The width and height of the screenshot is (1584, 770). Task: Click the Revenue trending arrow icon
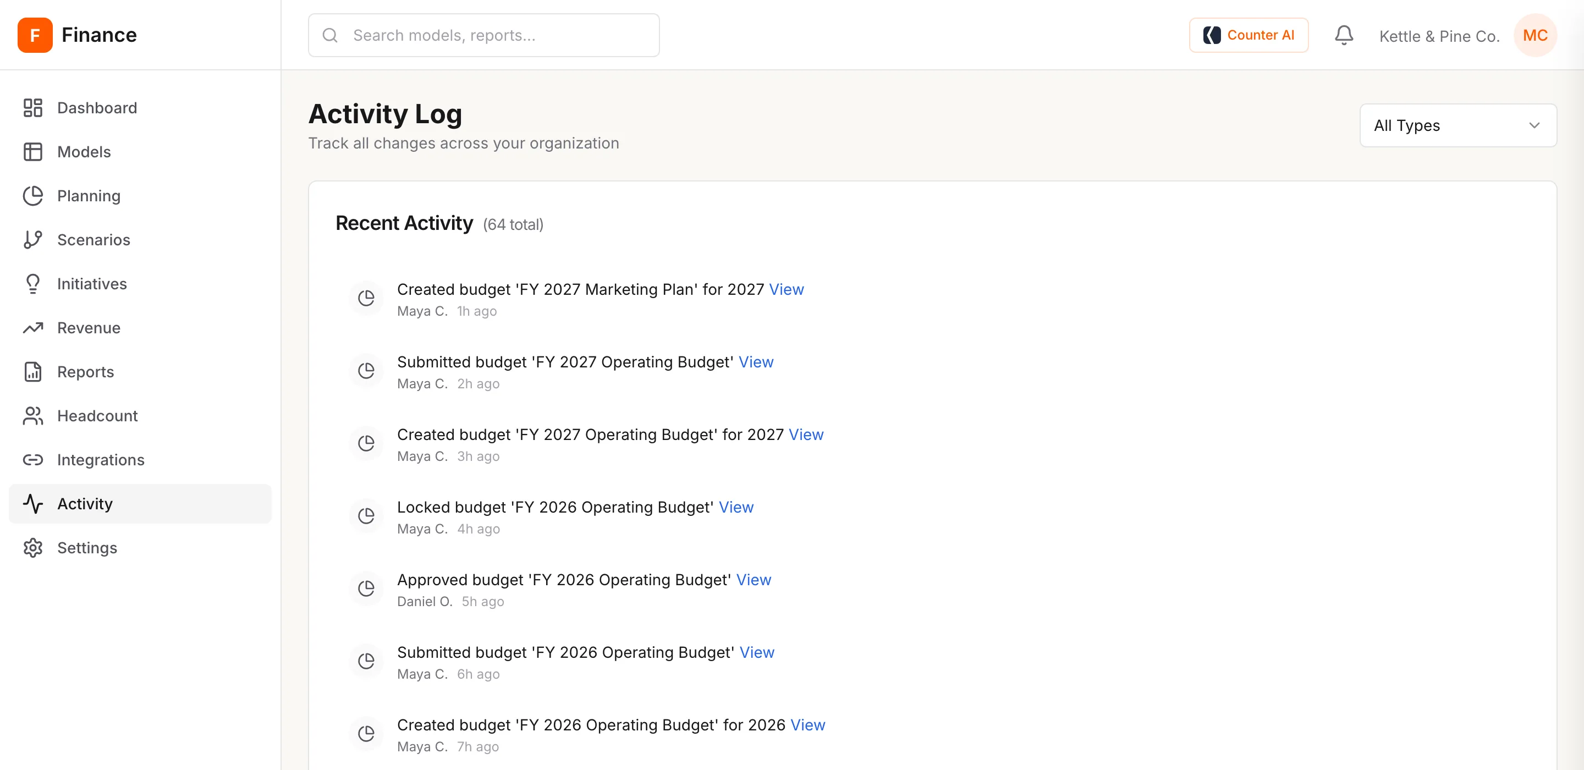tap(32, 328)
